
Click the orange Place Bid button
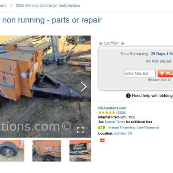pos(165,74)
